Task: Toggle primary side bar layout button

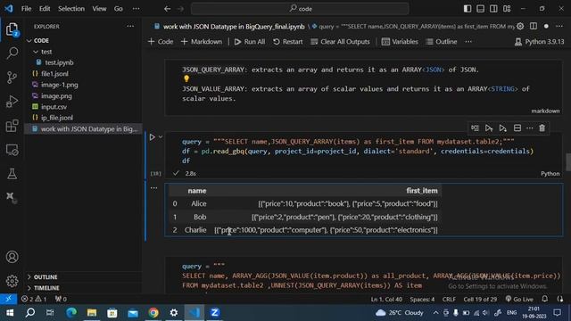Action: coord(468,9)
